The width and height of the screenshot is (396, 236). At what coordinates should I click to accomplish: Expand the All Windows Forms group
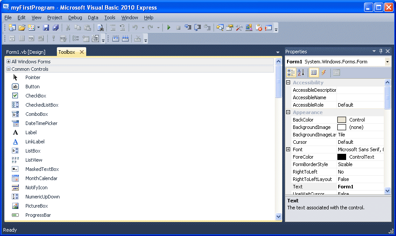click(x=8, y=62)
